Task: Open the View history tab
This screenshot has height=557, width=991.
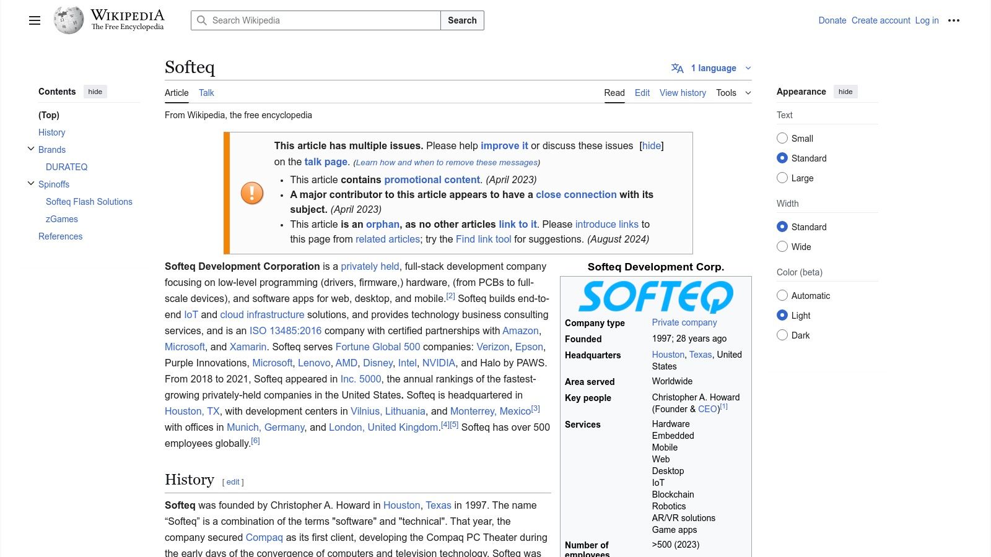Action: pos(683,93)
